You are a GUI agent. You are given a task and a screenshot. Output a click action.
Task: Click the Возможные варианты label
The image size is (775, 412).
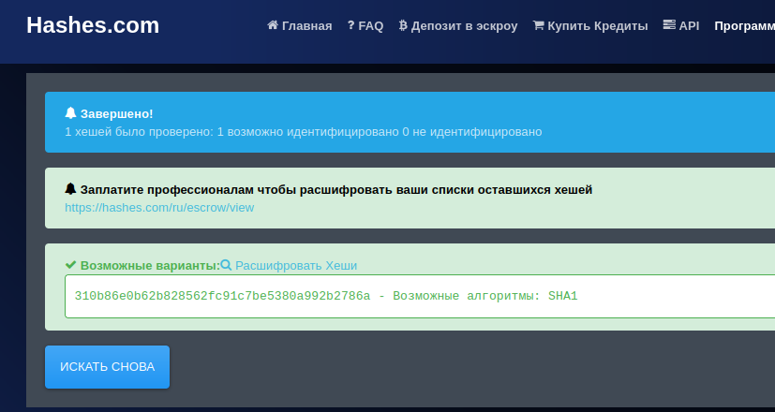click(x=150, y=266)
